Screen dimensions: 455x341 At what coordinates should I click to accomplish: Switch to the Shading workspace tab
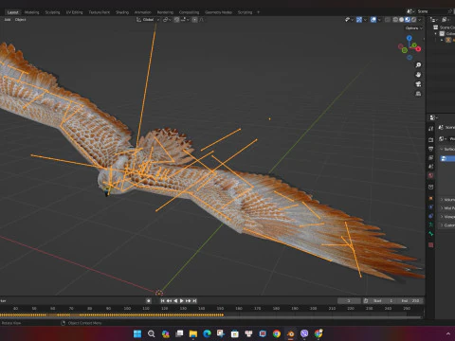[x=122, y=12]
